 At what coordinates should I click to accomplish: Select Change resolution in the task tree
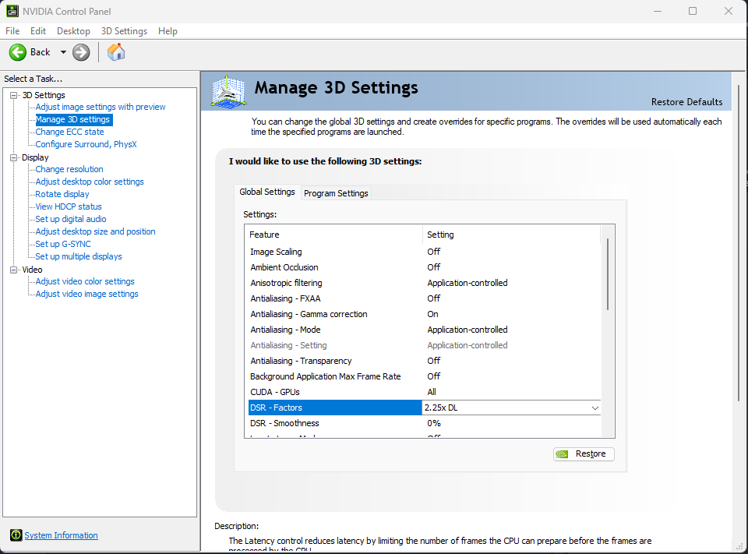click(x=69, y=169)
